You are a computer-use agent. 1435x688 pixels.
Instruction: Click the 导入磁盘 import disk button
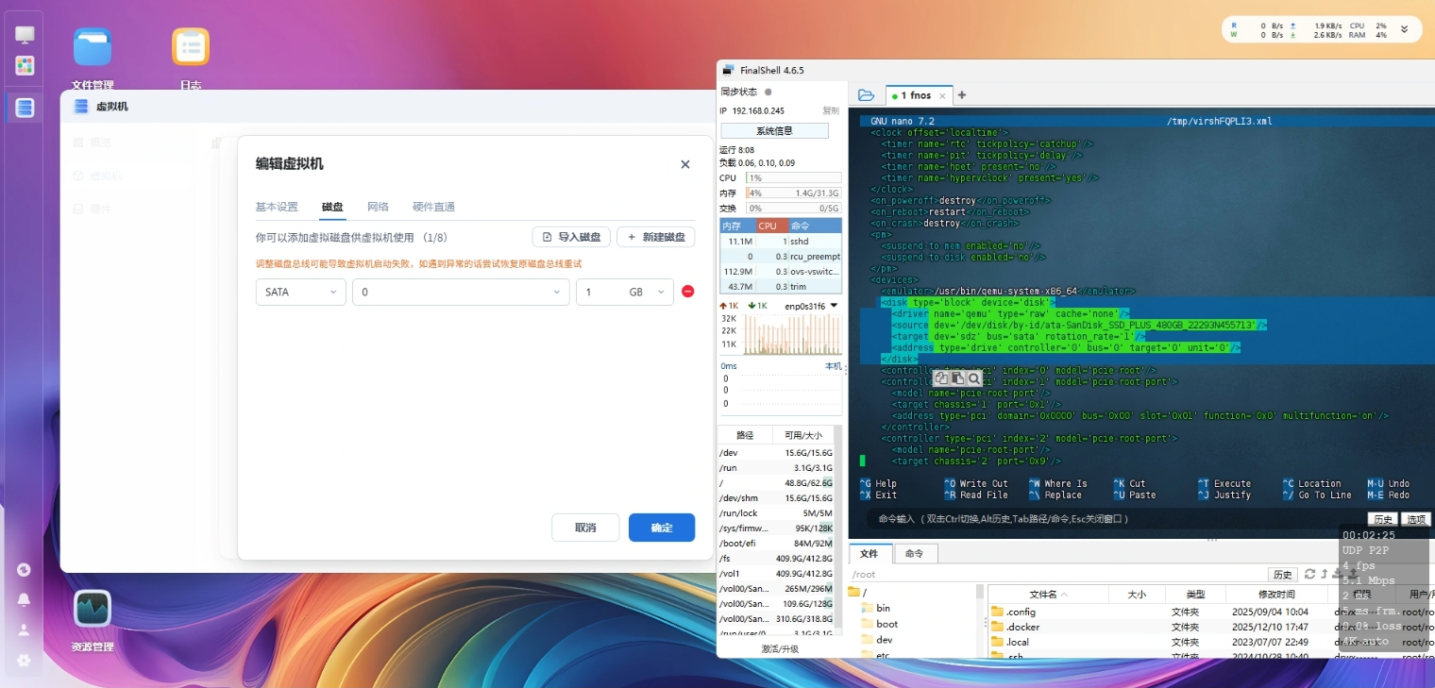tap(571, 237)
